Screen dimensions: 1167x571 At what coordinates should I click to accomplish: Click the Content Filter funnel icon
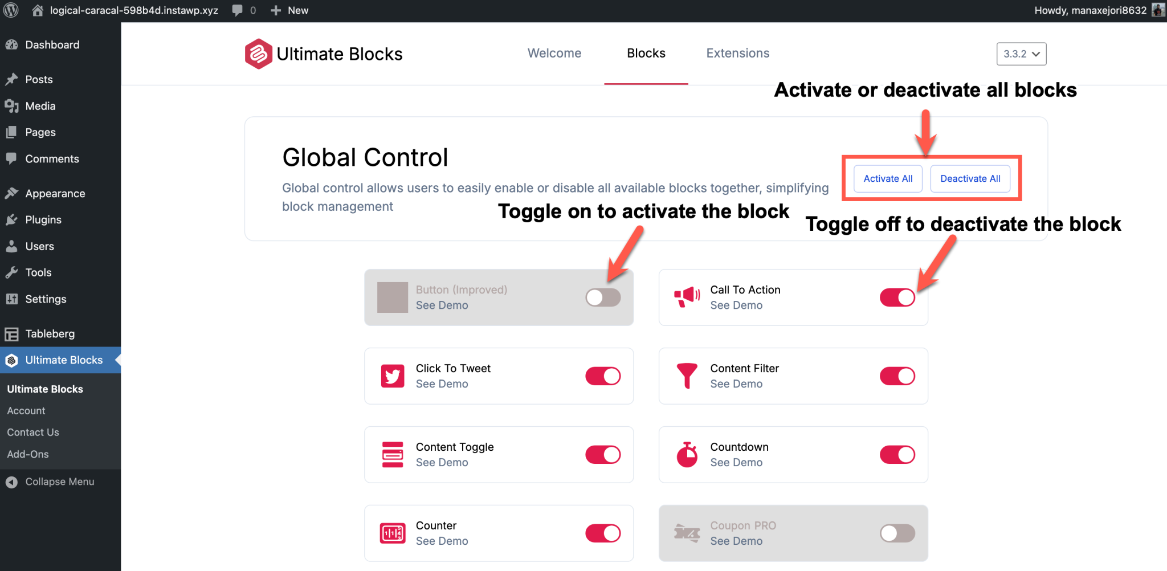click(x=687, y=376)
